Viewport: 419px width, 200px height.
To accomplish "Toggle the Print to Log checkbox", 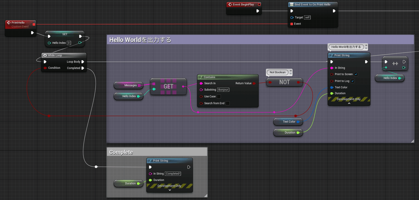I will 353,81.
